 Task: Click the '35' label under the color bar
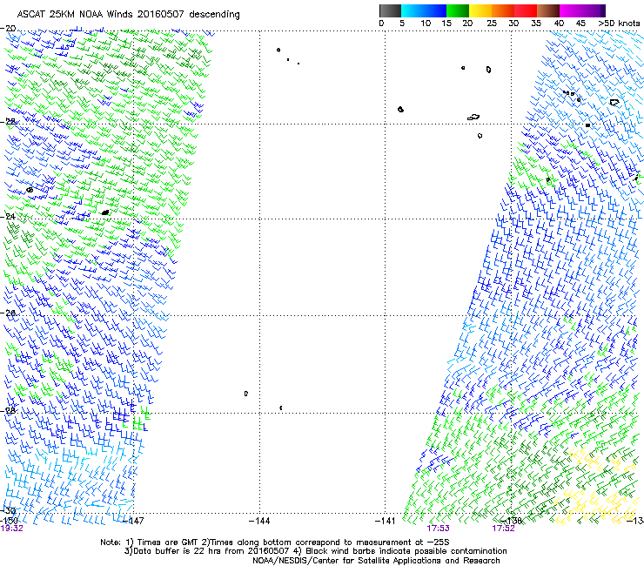coord(536,24)
